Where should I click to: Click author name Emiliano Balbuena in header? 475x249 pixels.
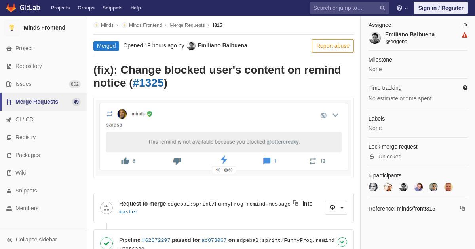pyautogui.click(x=222, y=45)
